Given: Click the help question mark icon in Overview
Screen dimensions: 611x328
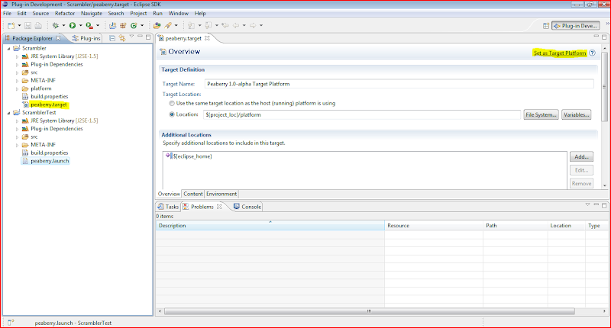Looking at the screenshot, I should (x=593, y=53).
